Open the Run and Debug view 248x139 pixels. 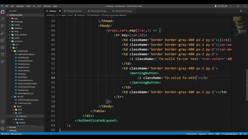coord(3,33)
